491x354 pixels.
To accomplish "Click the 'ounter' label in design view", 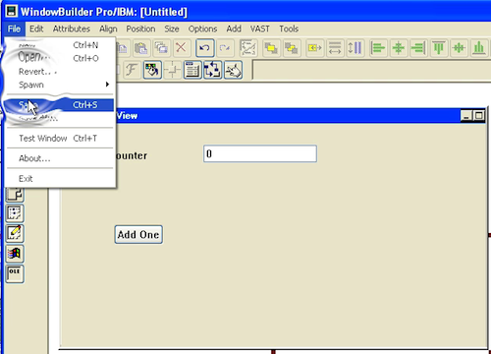I will (132, 155).
